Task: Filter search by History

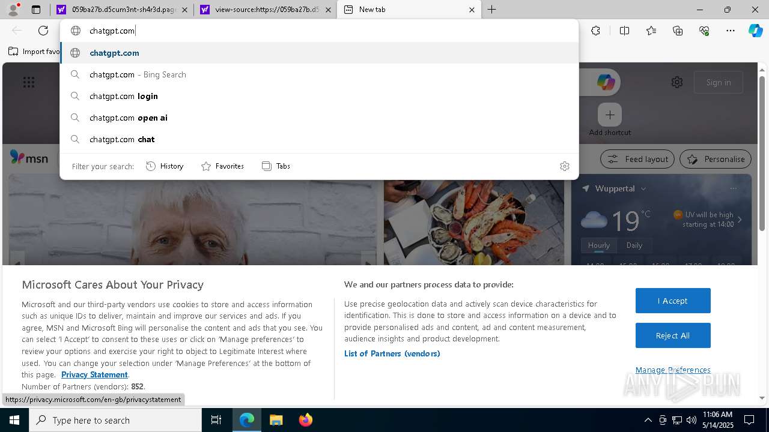Action: 165,166
